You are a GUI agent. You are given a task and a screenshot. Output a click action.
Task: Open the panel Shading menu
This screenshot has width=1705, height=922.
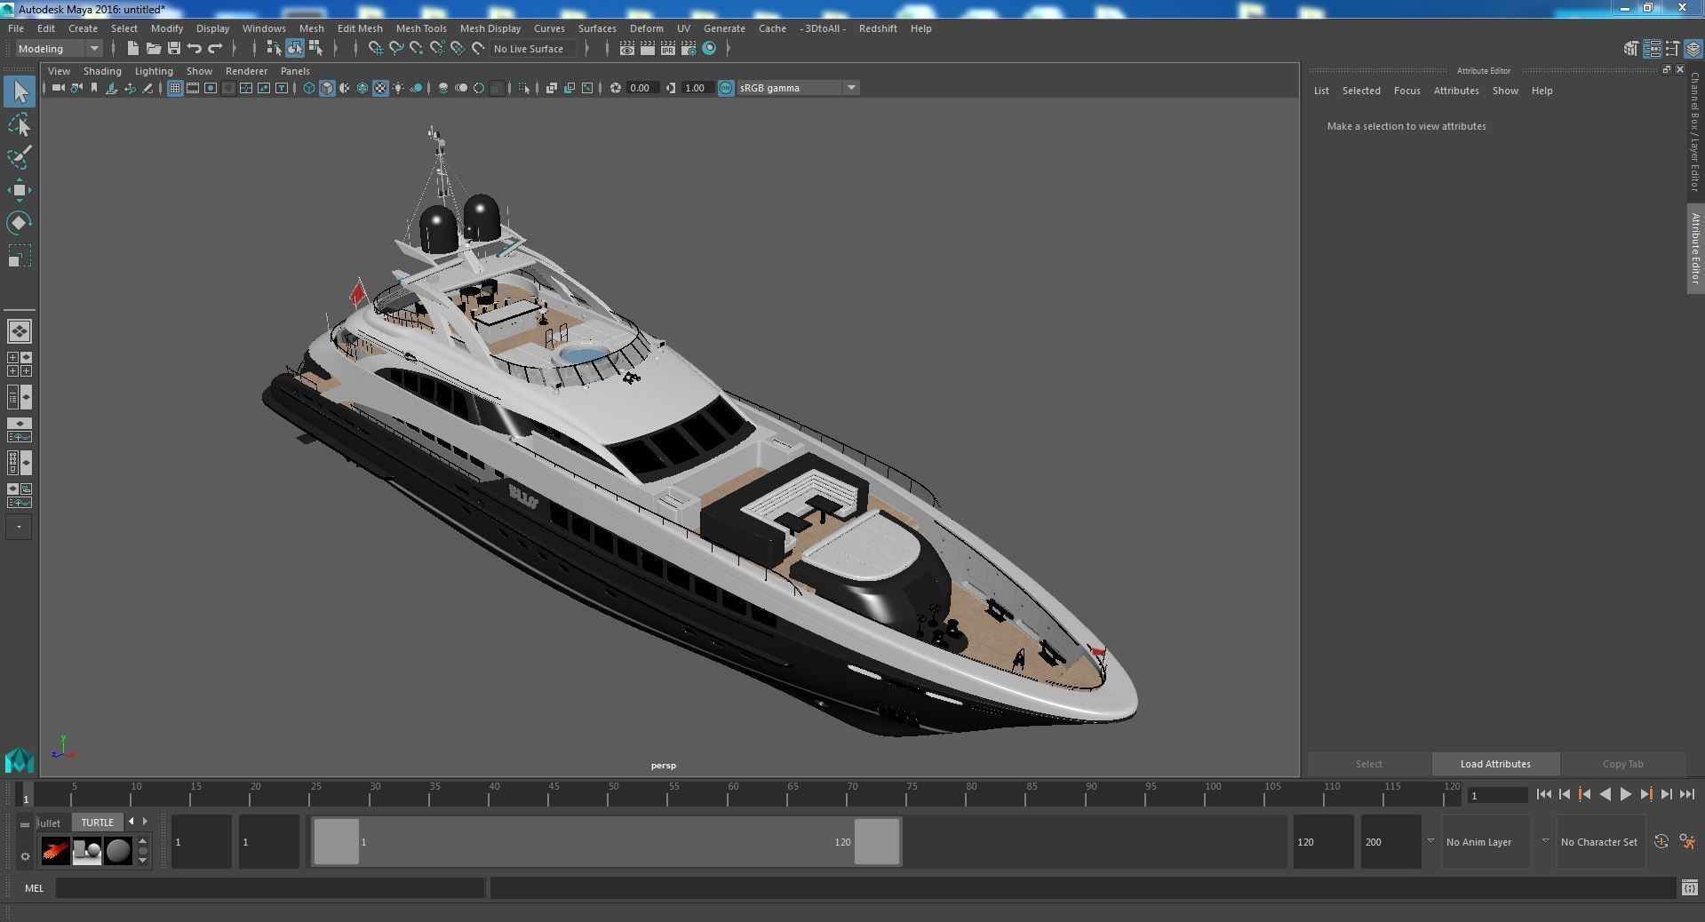click(102, 71)
